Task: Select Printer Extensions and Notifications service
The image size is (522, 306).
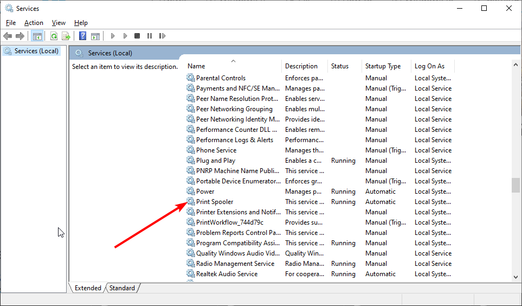Action: [x=239, y=212]
